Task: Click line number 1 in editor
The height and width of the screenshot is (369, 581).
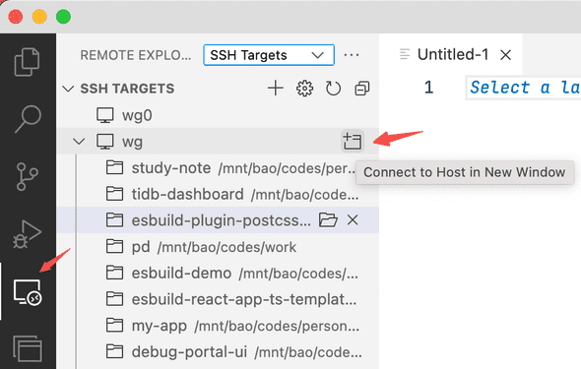Action: click(428, 88)
